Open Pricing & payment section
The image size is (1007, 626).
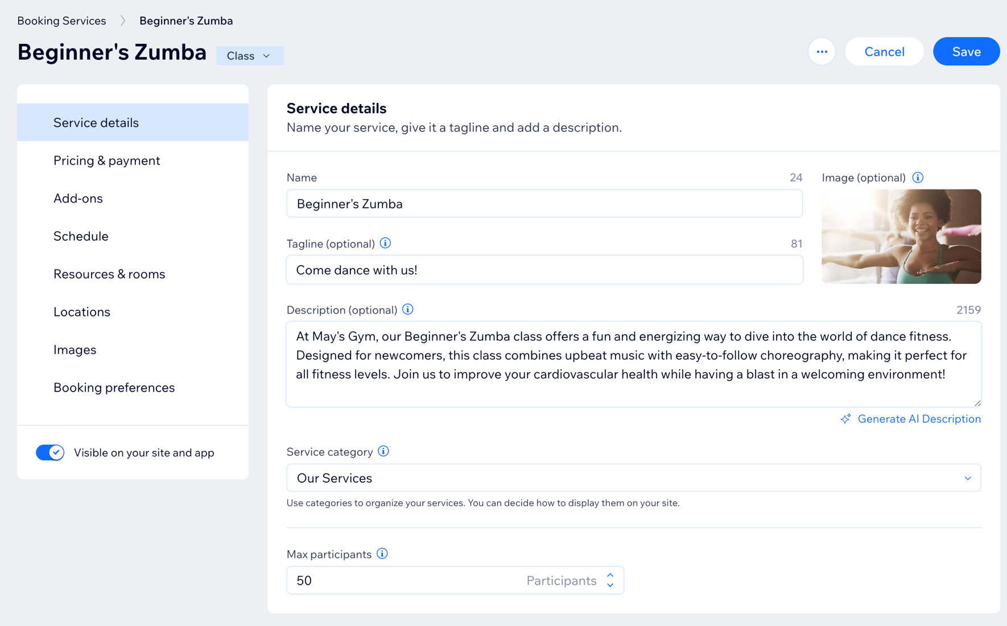(x=133, y=160)
